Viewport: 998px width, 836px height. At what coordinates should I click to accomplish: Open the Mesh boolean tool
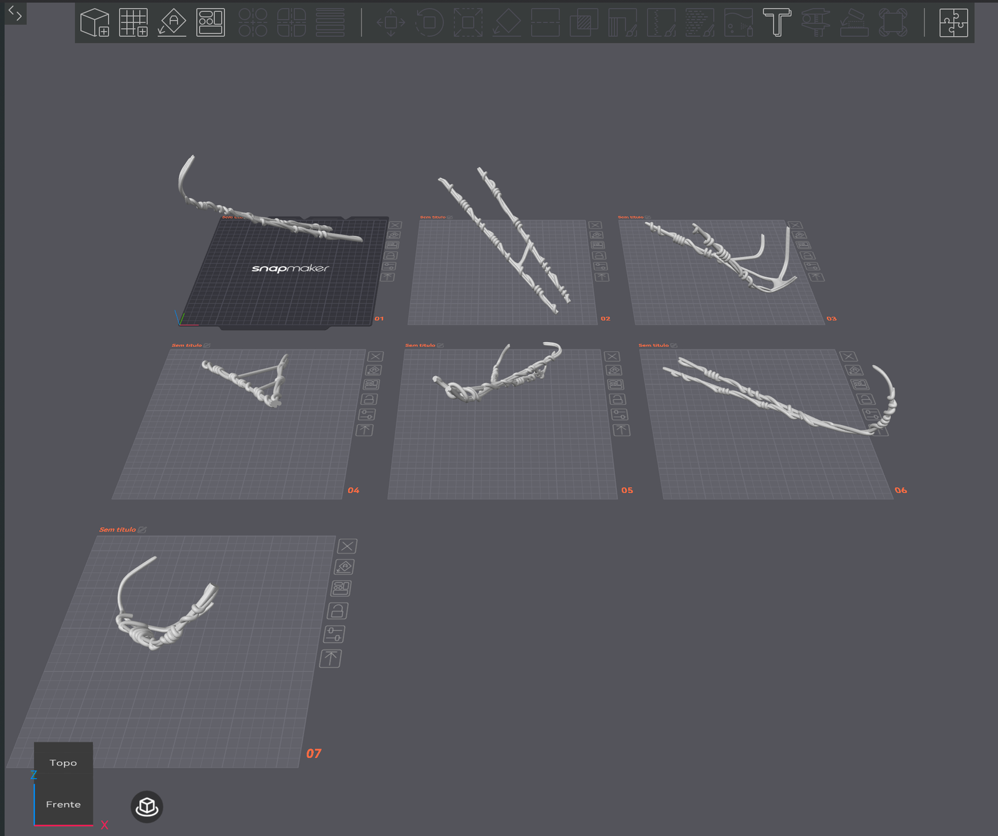[584, 22]
